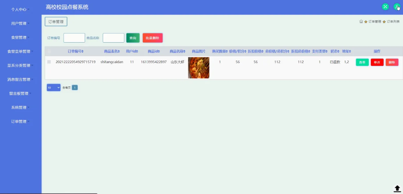The height and width of the screenshot is (194, 403).
Task: Click the user avatar icon in the header
Action: click(397, 7)
